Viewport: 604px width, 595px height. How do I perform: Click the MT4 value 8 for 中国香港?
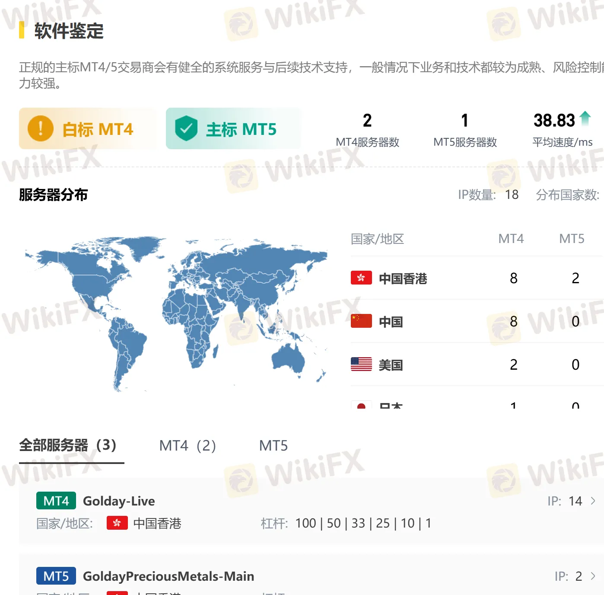[x=514, y=278]
